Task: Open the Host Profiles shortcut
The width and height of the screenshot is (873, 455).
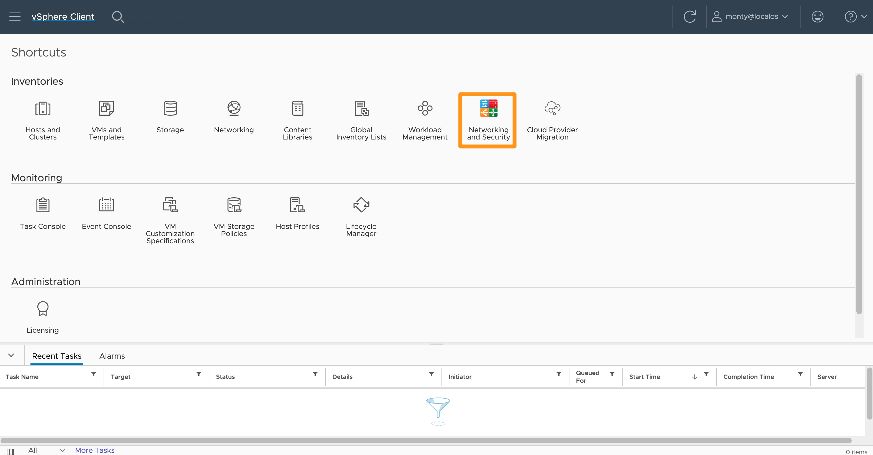Action: tap(297, 214)
